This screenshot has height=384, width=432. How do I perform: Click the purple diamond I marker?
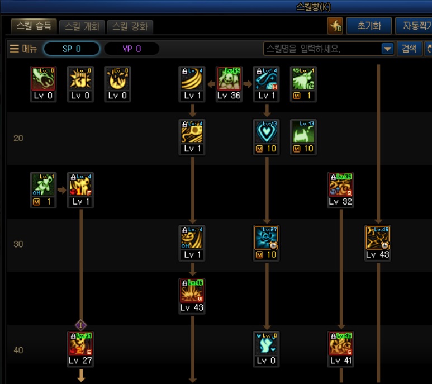pos(80,325)
